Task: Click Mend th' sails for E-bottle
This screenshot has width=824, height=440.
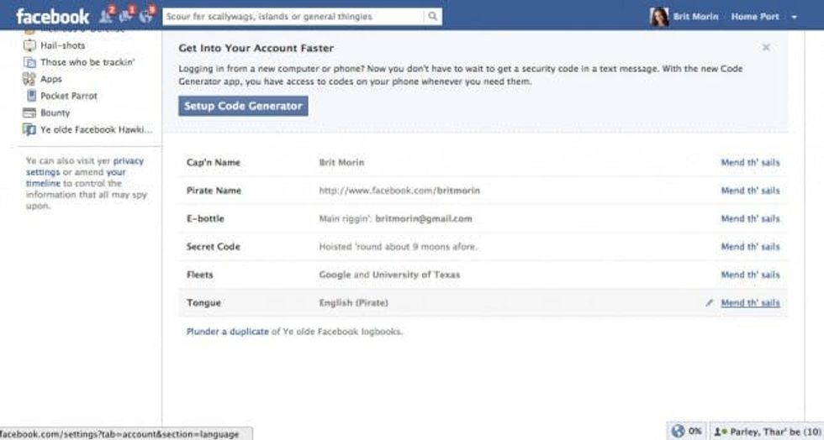Action: tap(750, 218)
